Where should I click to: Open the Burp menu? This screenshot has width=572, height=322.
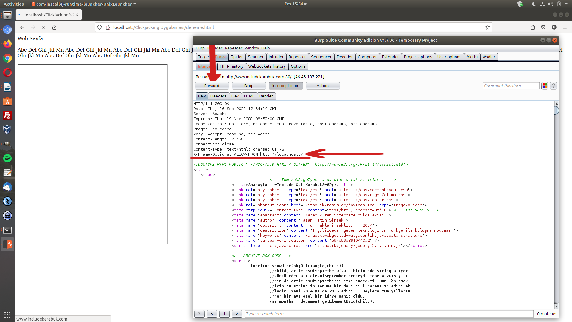200,48
